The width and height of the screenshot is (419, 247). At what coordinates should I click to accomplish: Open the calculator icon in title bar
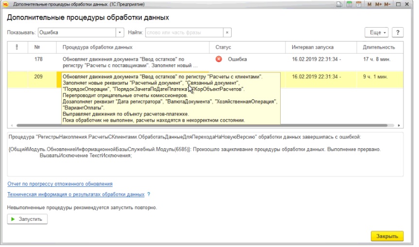[349, 4]
